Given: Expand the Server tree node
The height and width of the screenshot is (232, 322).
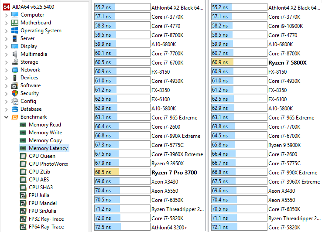Looking at the screenshot, I should 7,39.
